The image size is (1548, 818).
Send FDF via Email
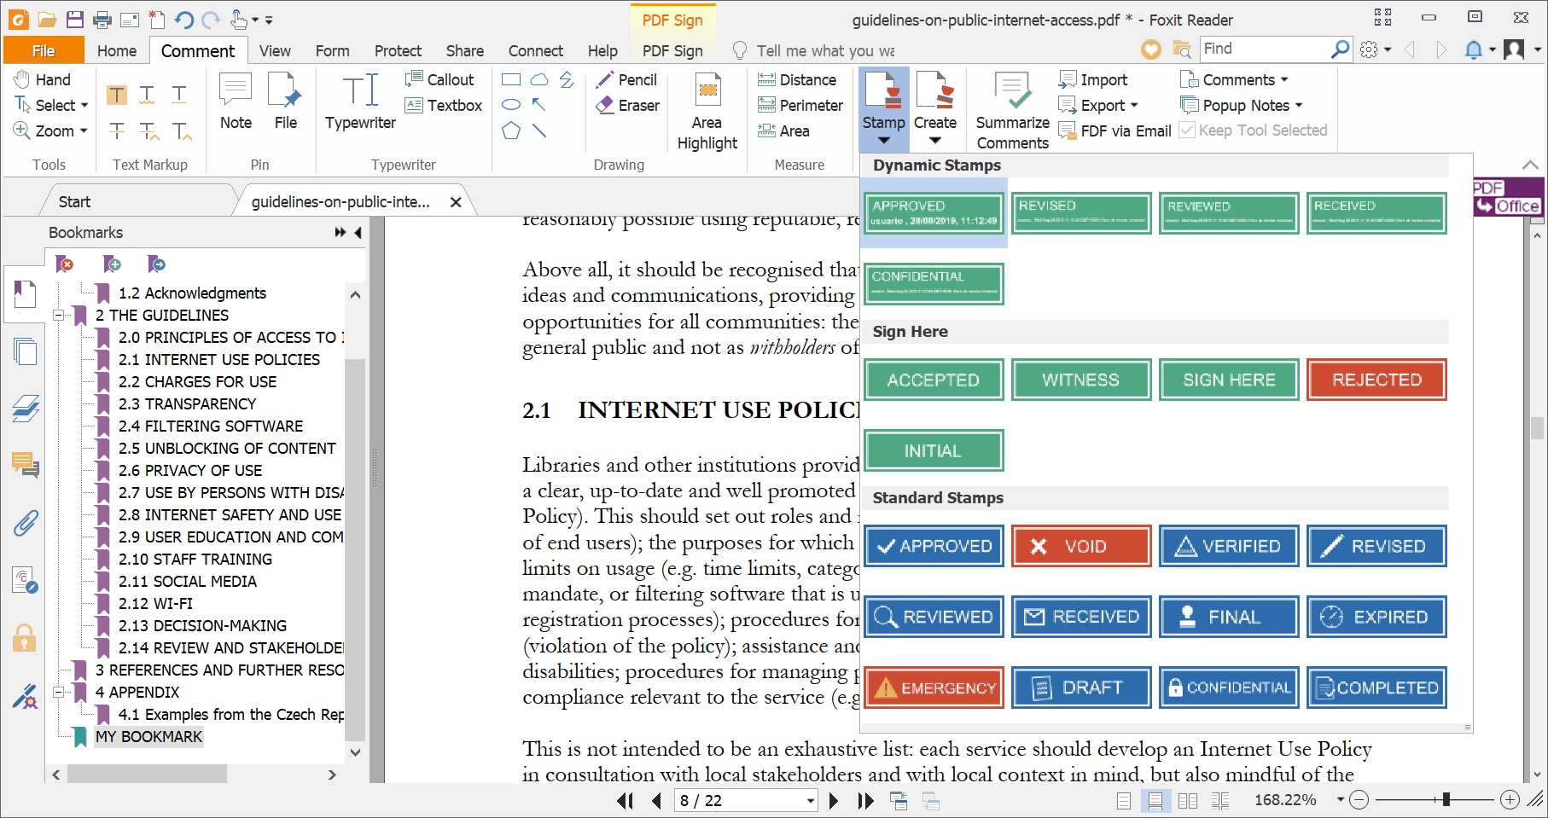[x=1114, y=131]
